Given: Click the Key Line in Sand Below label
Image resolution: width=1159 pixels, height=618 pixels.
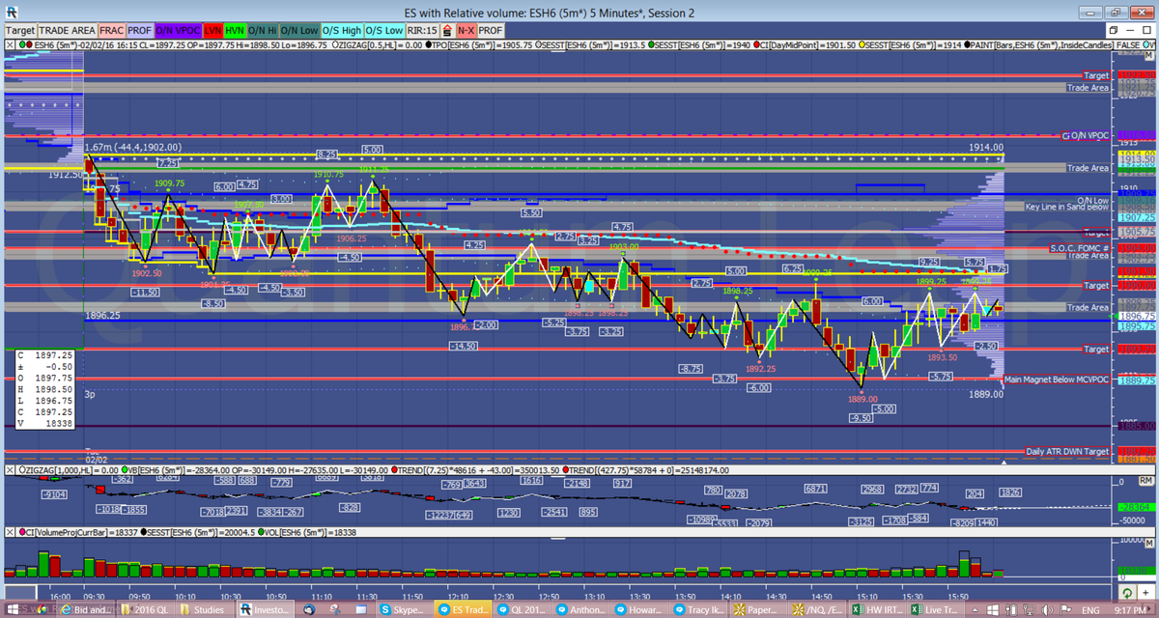Looking at the screenshot, I should point(1067,207).
